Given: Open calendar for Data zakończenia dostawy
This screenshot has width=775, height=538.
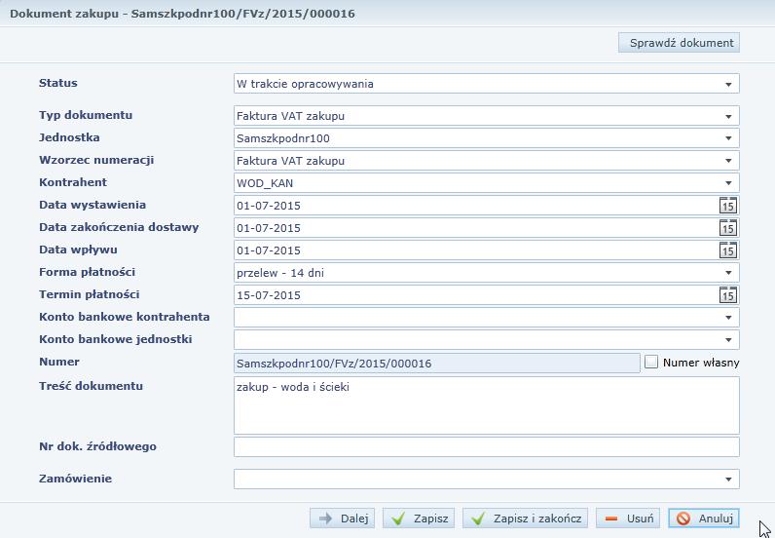Looking at the screenshot, I should click(x=728, y=228).
